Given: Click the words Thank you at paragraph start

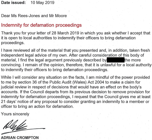Looking at the screenshot, I should [11, 33].
